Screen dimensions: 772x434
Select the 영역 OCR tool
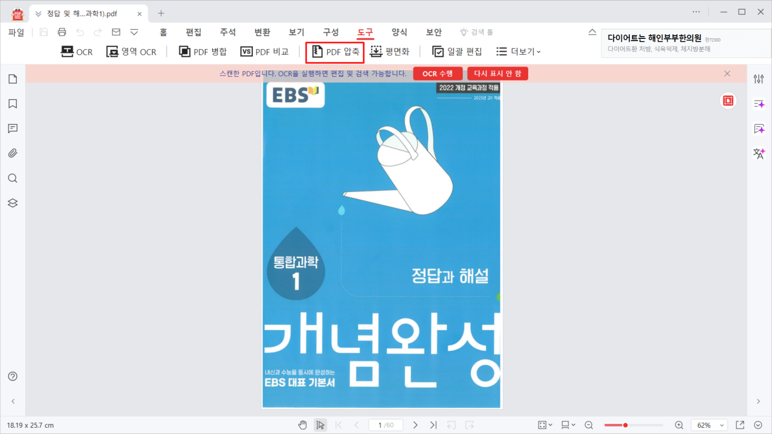pyautogui.click(x=131, y=52)
